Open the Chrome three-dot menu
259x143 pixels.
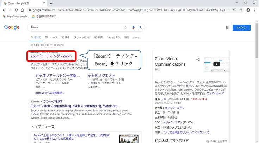pyautogui.click(x=254, y=10)
